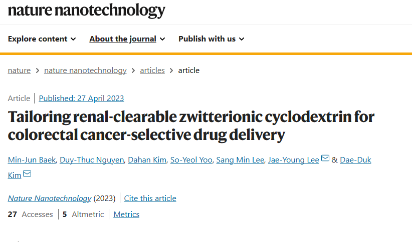Open the nature nanotechnology breadcrumb link

coord(85,70)
